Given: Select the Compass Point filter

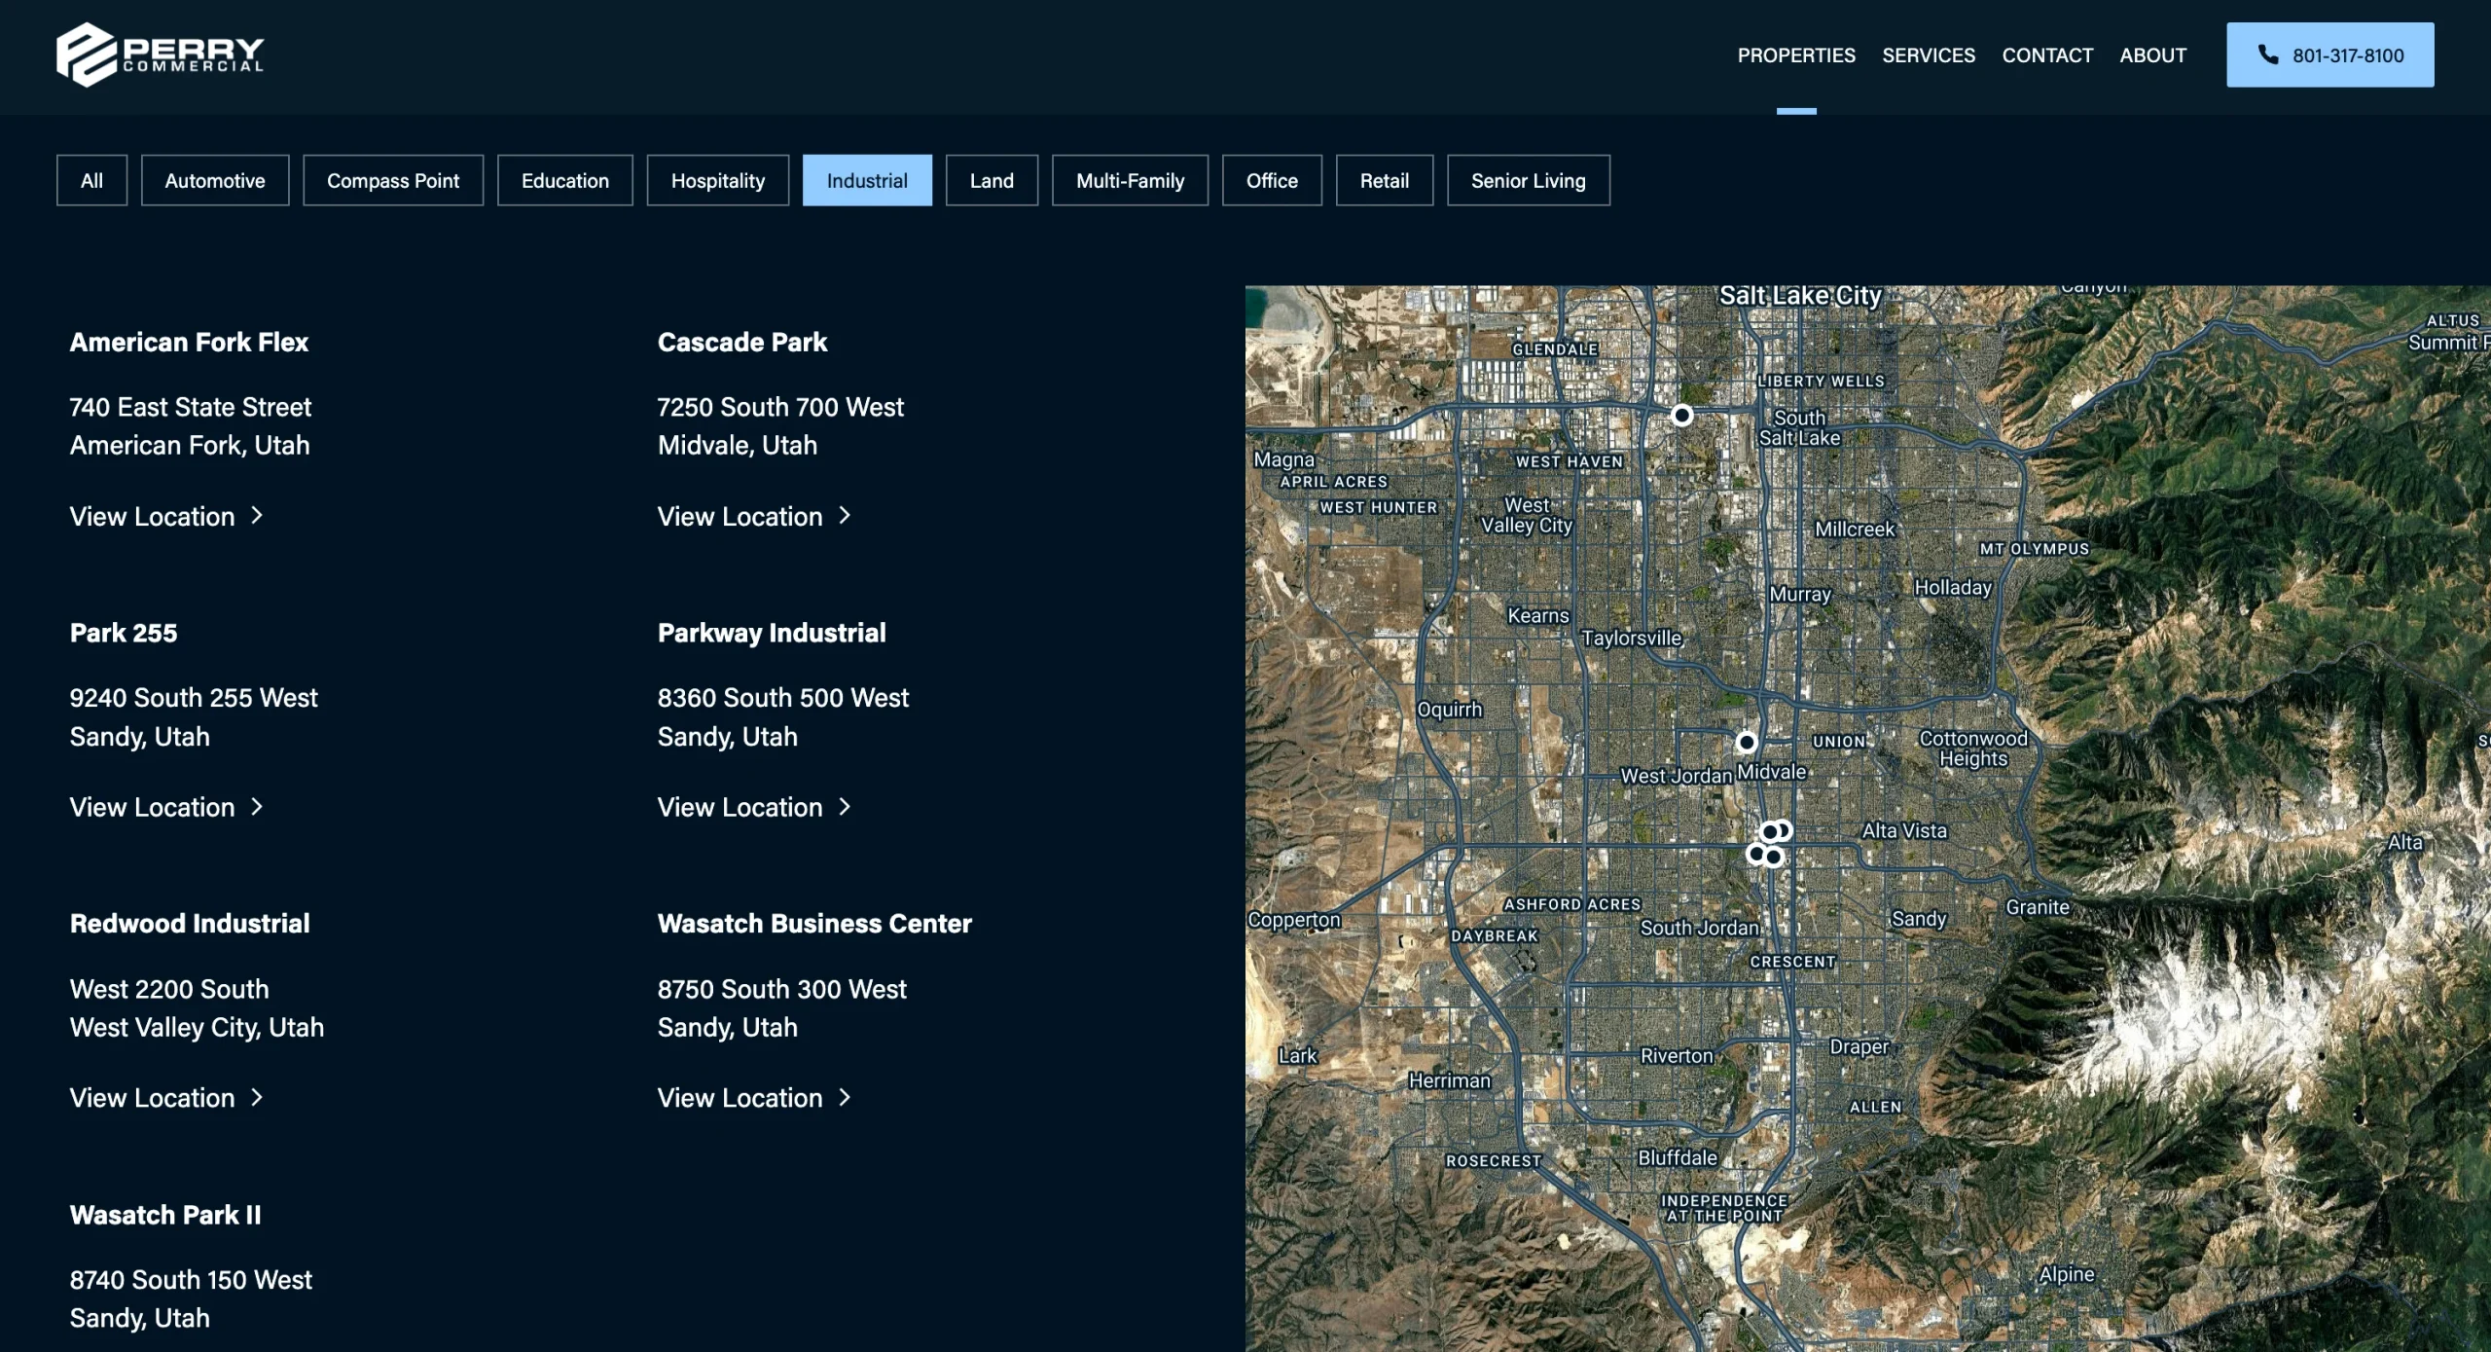Looking at the screenshot, I should (393, 180).
